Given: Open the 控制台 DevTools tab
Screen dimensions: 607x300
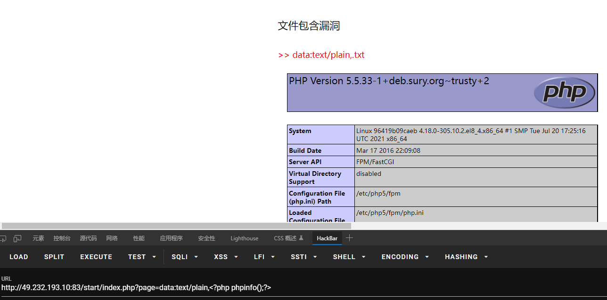Looking at the screenshot, I should [62, 238].
